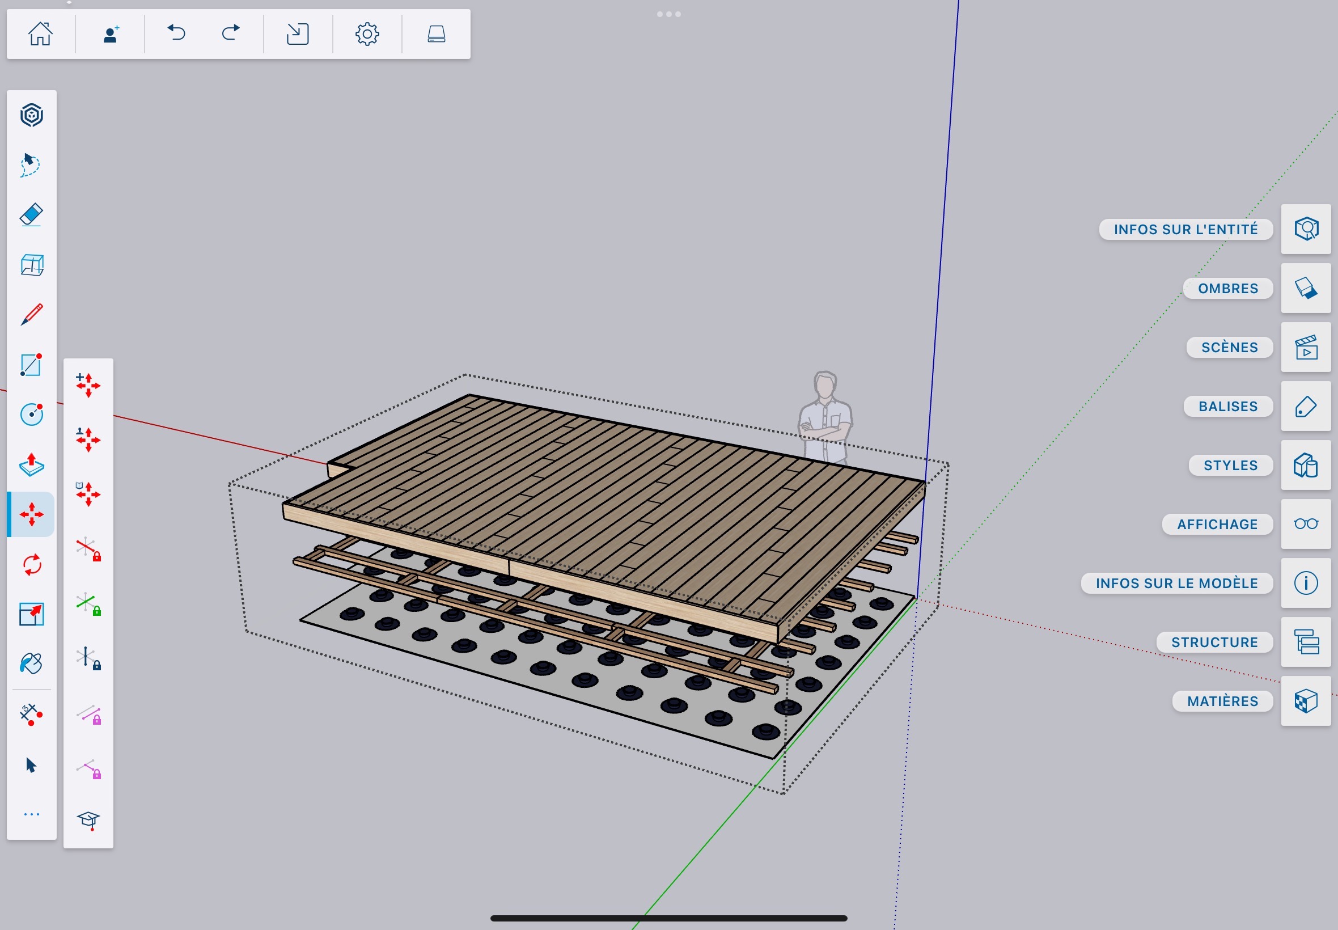Redo the last undone action
This screenshot has width=1338, height=930.
click(231, 33)
